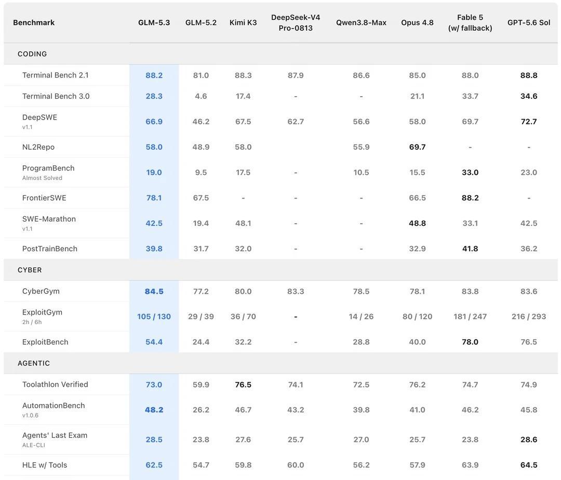Click the NL2Repo row label
The height and width of the screenshot is (480, 561).
coord(38,147)
